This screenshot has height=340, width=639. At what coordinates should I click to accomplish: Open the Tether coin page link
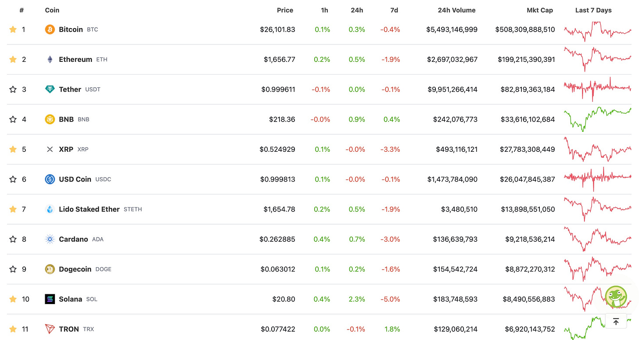[x=70, y=89]
